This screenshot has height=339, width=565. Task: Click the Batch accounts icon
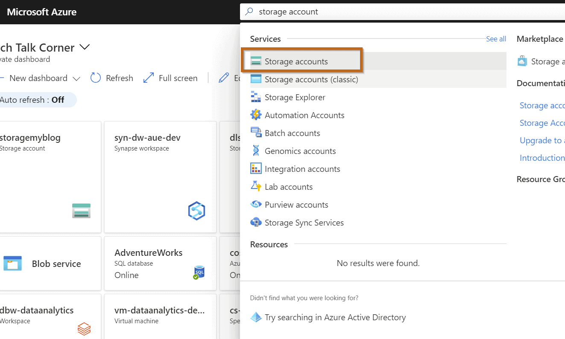point(256,133)
